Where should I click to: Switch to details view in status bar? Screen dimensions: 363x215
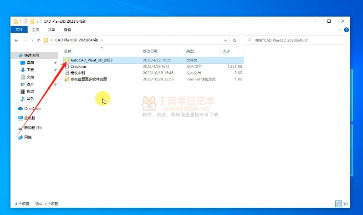338,204
